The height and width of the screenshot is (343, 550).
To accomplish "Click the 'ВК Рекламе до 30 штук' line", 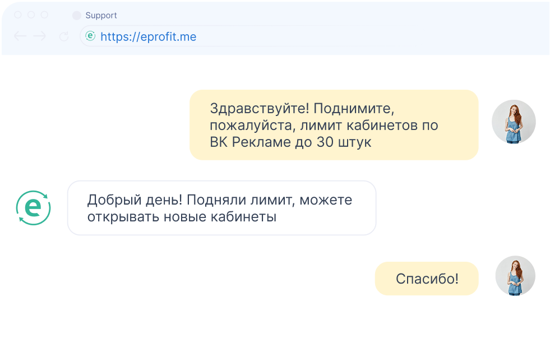I will coord(290,142).
